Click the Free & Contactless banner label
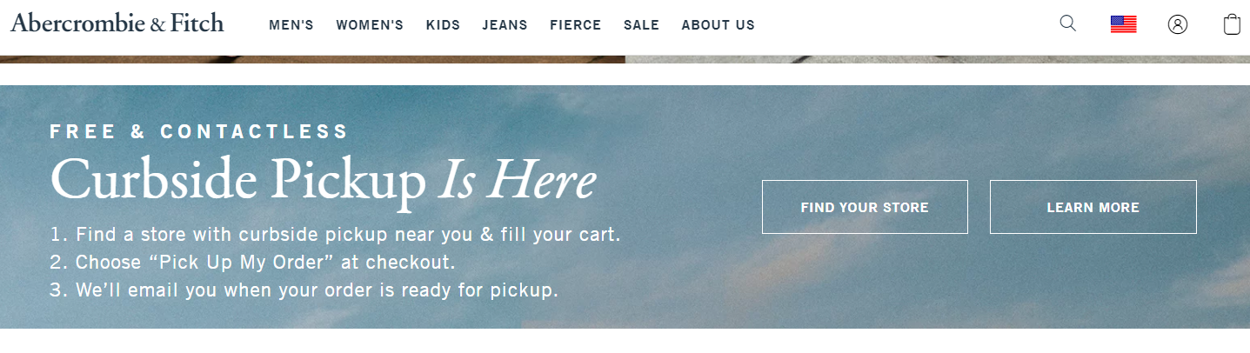1250x353 pixels. click(x=199, y=132)
